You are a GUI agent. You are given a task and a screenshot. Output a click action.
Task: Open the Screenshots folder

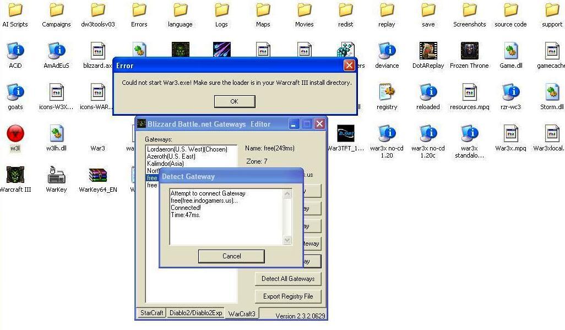click(470, 10)
